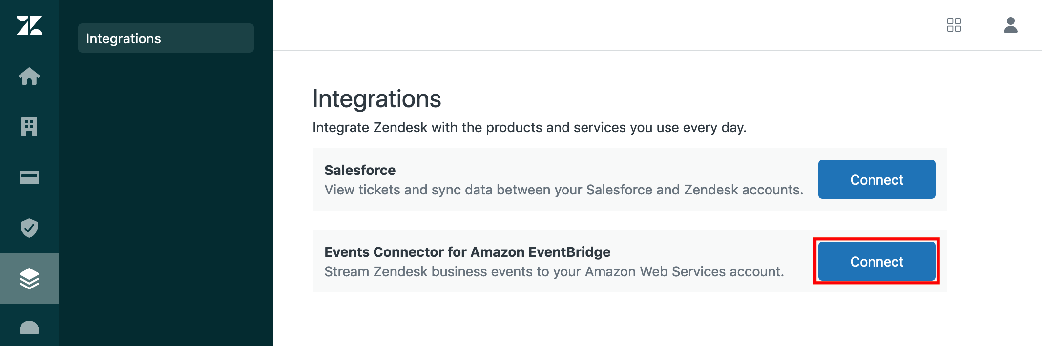Click the Salesforce integration title

(x=360, y=170)
